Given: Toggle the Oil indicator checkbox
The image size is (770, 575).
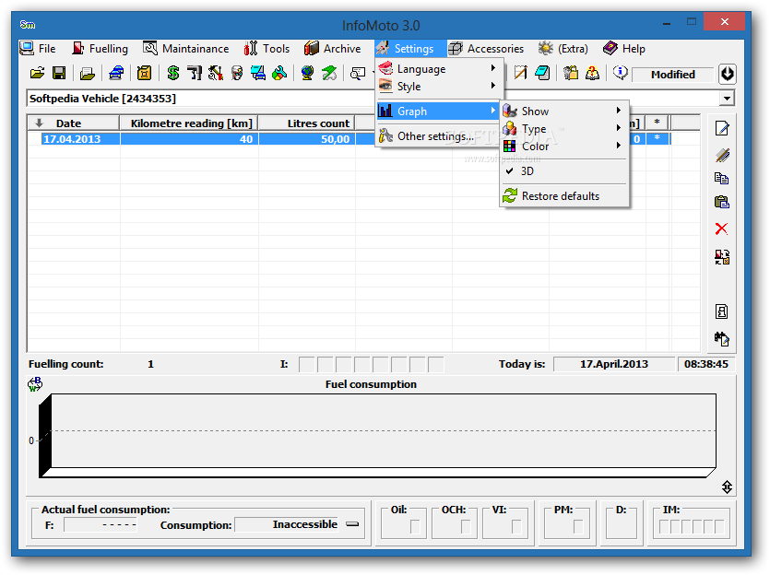Looking at the screenshot, I should pos(415,527).
